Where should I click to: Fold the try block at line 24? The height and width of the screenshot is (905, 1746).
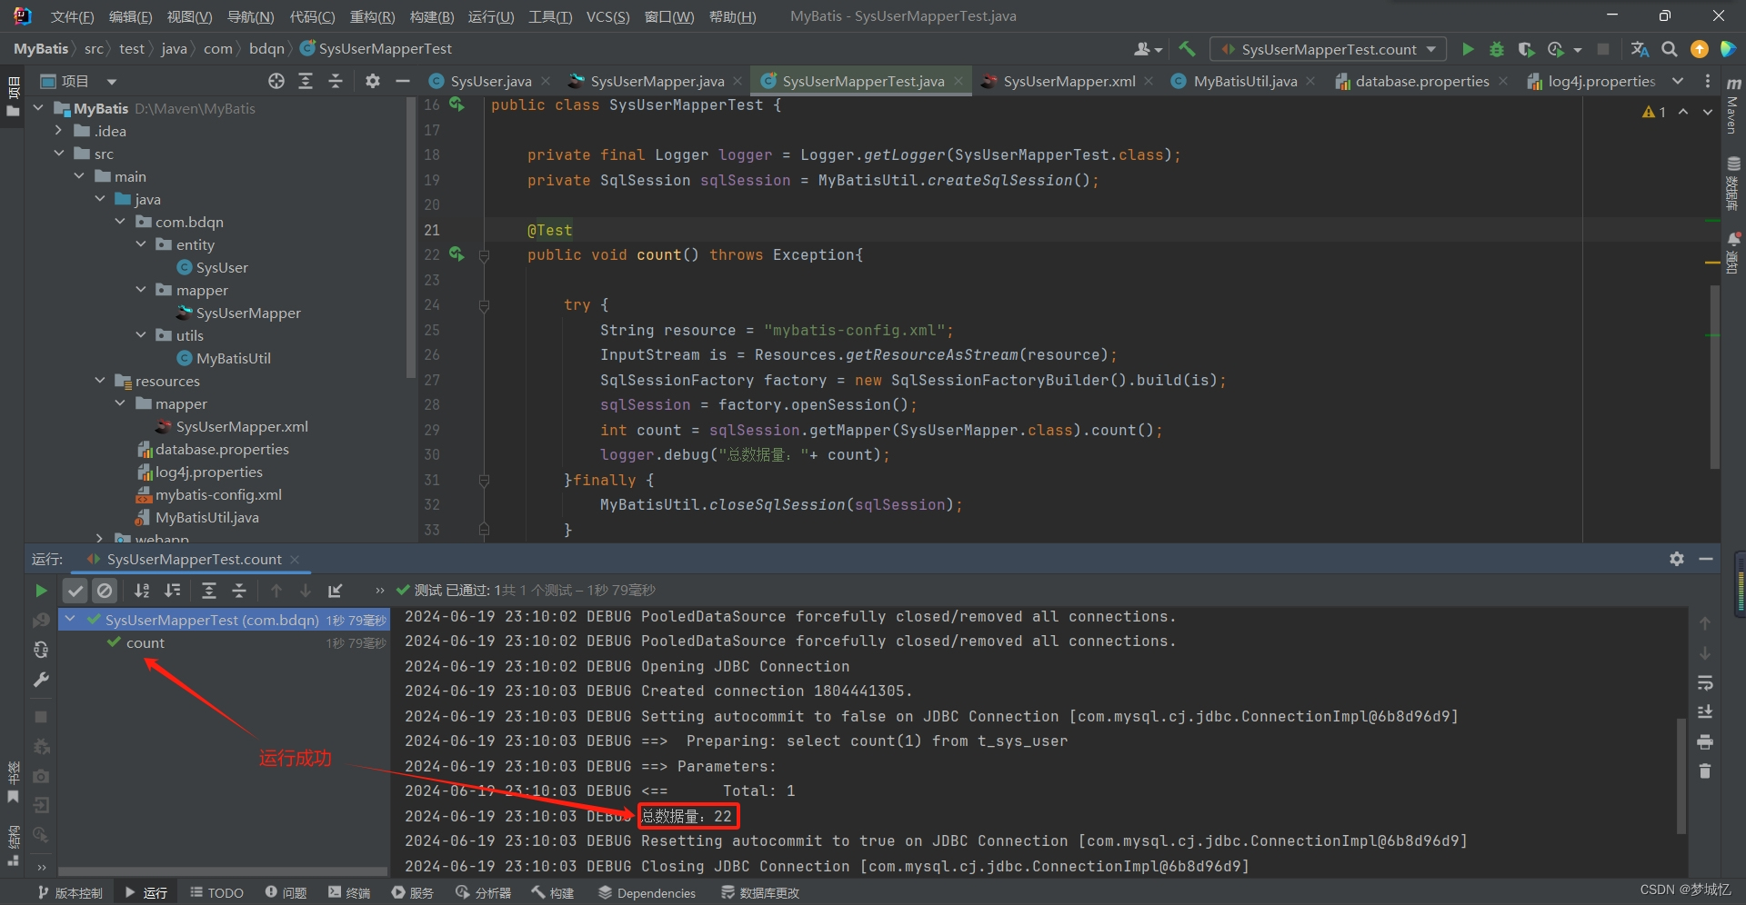point(484,306)
